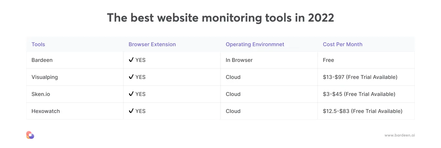
Task: Open the www.bardeen.ai link
Action: pyautogui.click(x=400, y=135)
